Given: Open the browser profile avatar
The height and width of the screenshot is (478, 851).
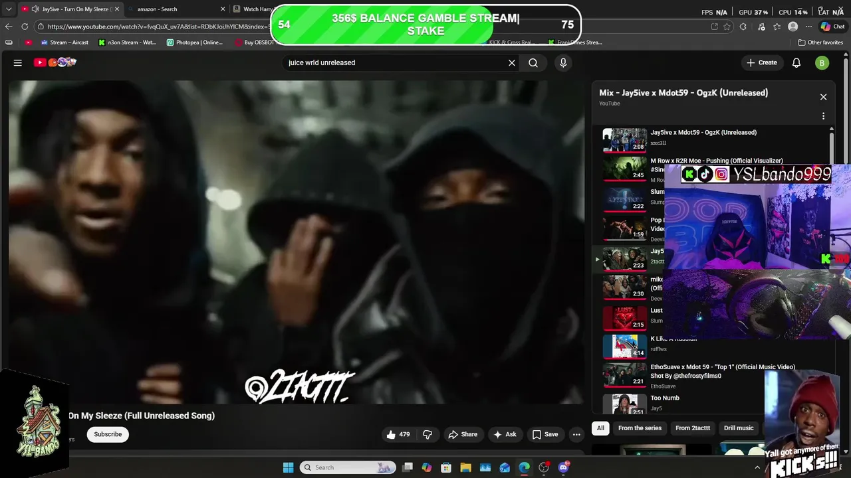Looking at the screenshot, I should pos(792,27).
